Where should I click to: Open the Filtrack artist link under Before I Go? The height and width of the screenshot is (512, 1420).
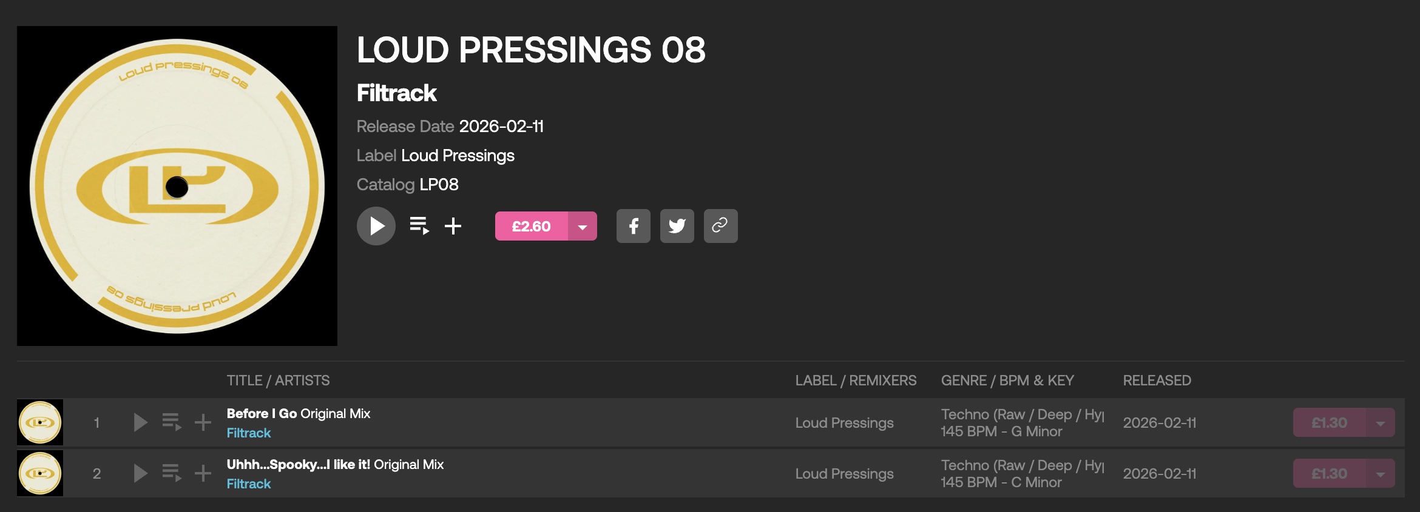(249, 433)
